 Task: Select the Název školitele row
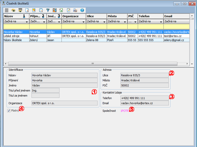[x=16, y=40]
